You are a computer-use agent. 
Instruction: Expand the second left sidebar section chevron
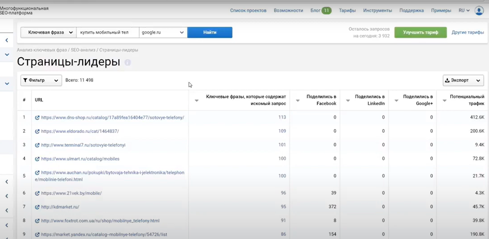click(x=7, y=55)
